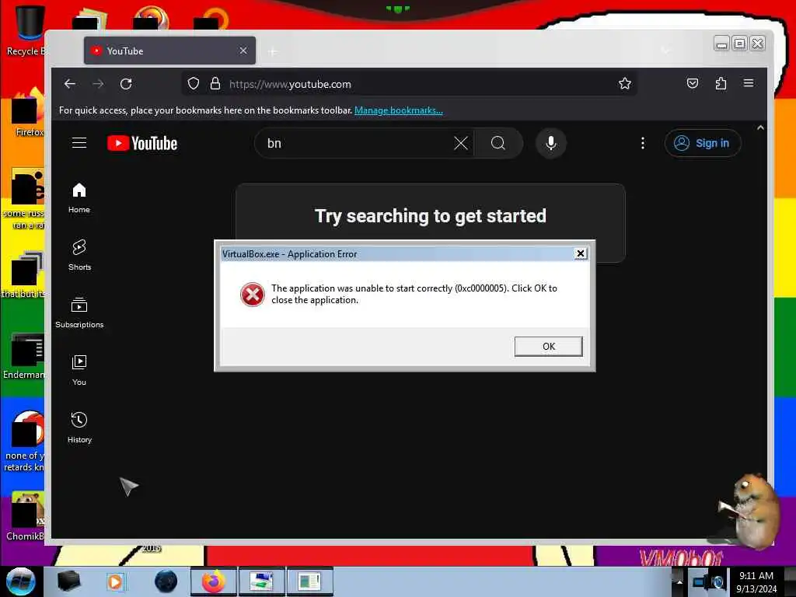Show hidden tray icons arrow
The height and width of the screenshot is (597, 796).
[679, 581]
